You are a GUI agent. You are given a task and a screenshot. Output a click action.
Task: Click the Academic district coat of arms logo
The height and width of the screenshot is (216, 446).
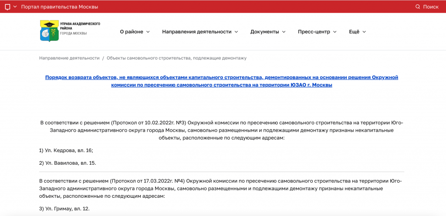[49, 31]
